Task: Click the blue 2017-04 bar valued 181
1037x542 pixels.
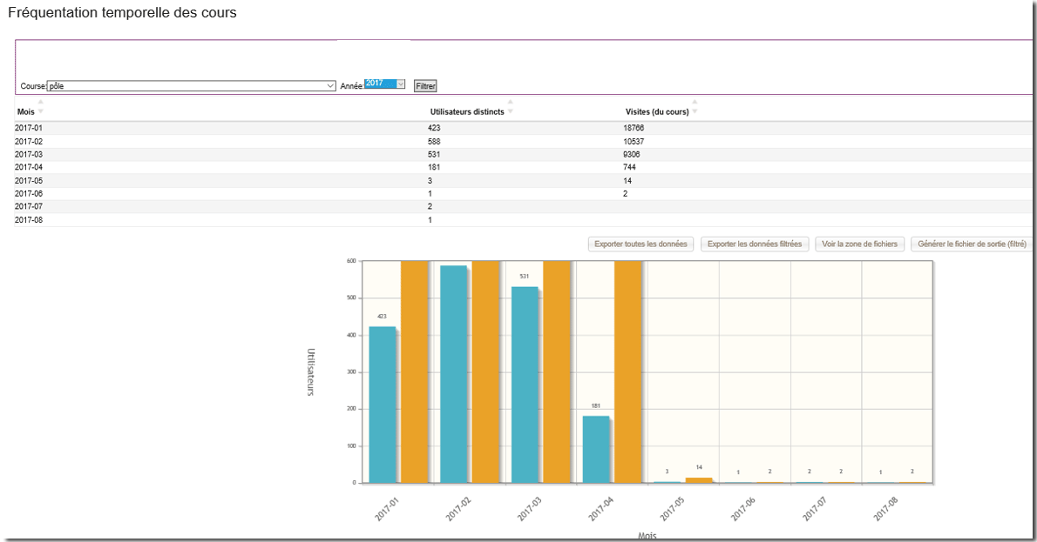Action: click(595, 449)
